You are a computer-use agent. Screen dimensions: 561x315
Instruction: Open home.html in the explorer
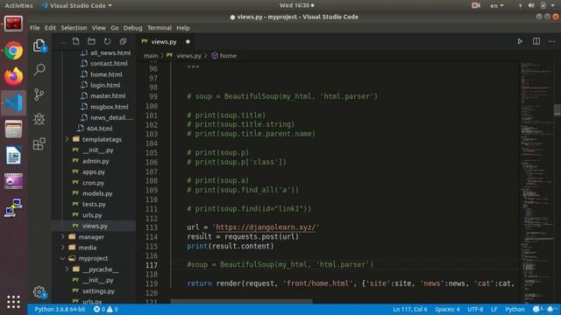(x=106, y=74)
